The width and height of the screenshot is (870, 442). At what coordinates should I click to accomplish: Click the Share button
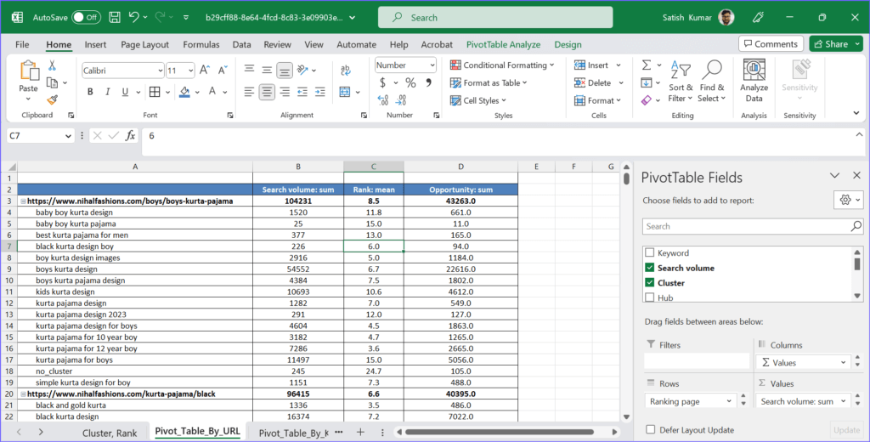click(x=831, y=44)
